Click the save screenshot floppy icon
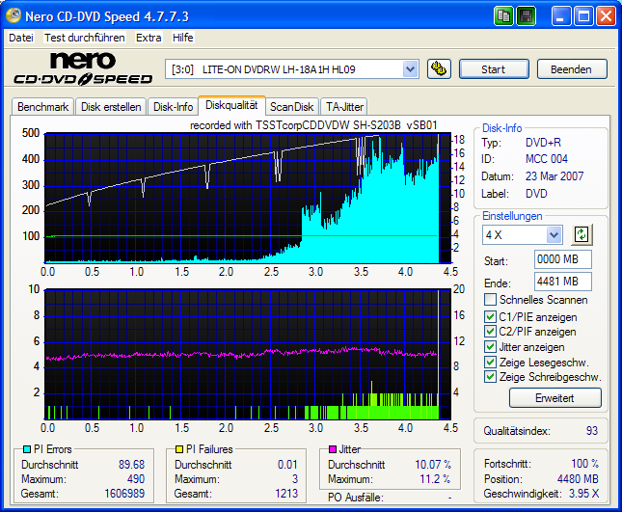Viewport: 622px width, 512px height. [x=526, y=16]
